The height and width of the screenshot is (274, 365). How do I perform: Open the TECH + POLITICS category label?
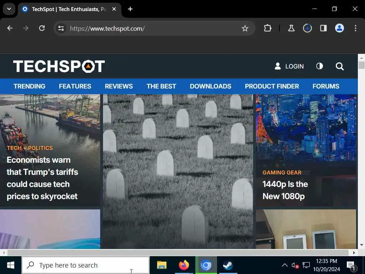click(x=30, y=148)
